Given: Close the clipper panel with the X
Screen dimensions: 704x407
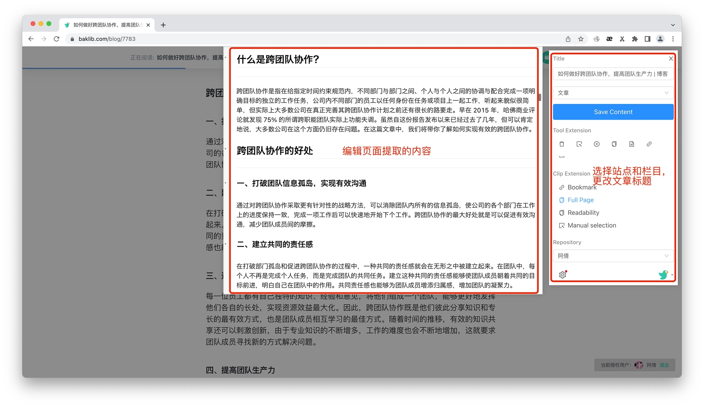Looking at the screenshot, I should click(x=671, y=59).
